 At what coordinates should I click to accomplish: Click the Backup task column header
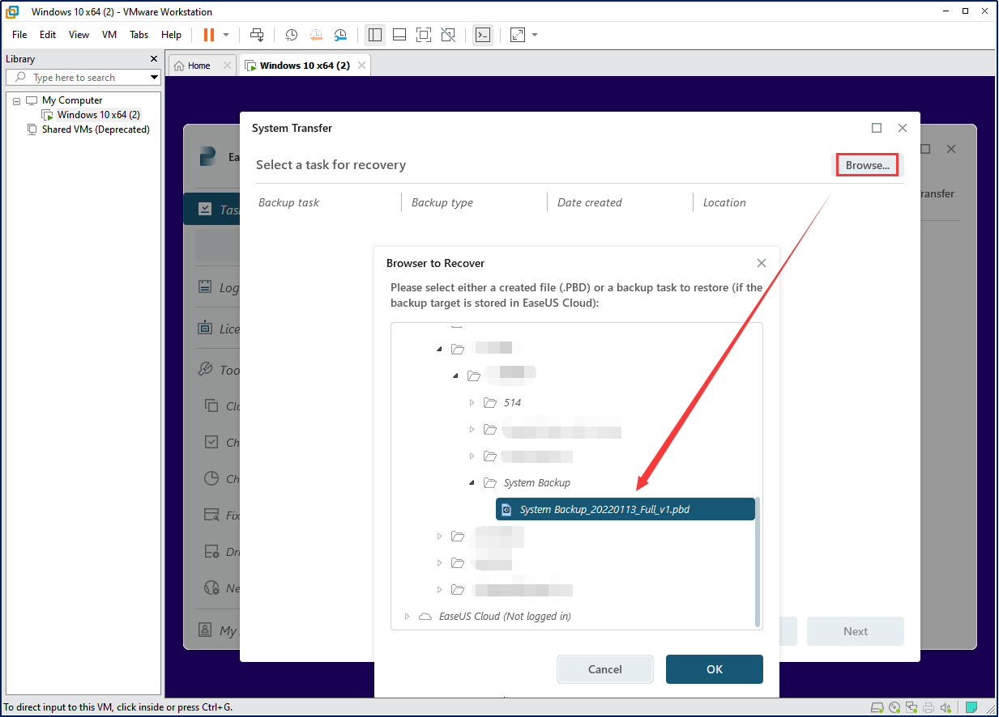288,202
